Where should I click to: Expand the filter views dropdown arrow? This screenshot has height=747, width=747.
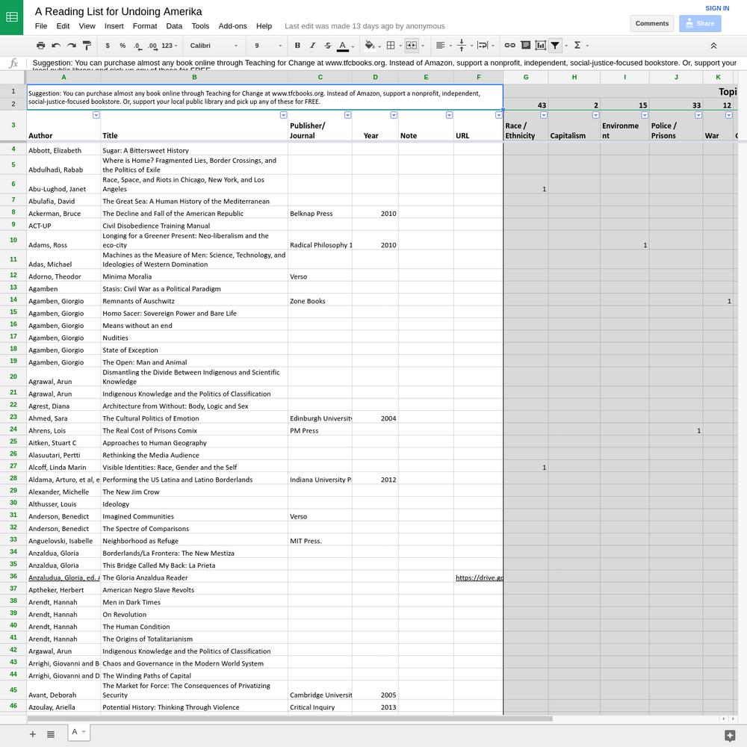(x=566, y=46)
